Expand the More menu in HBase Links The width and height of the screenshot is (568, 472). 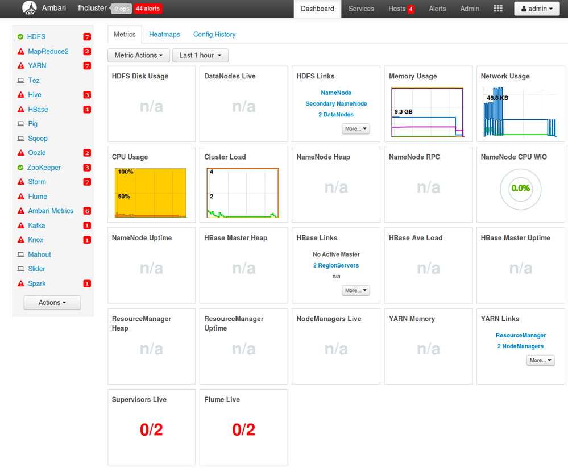click(356, 290)
